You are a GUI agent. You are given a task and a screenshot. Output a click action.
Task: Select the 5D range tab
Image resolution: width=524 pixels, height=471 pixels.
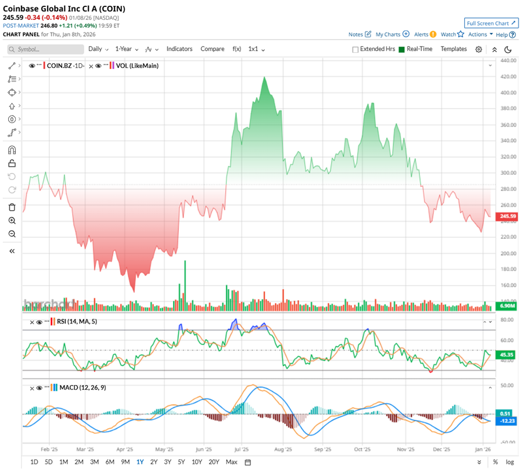point(49,462)
